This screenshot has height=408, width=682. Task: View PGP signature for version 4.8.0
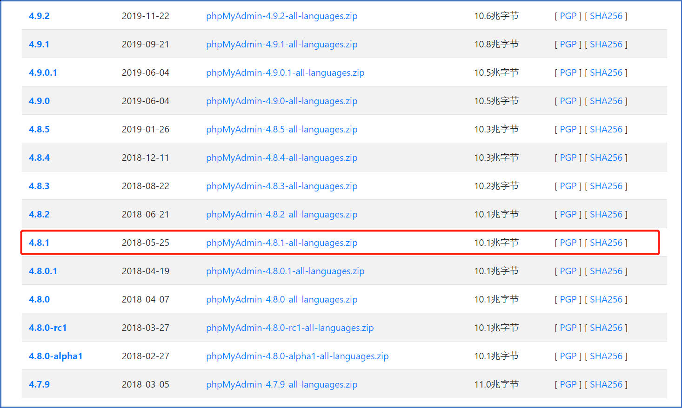pyautogui.click(x=568, y=299)
